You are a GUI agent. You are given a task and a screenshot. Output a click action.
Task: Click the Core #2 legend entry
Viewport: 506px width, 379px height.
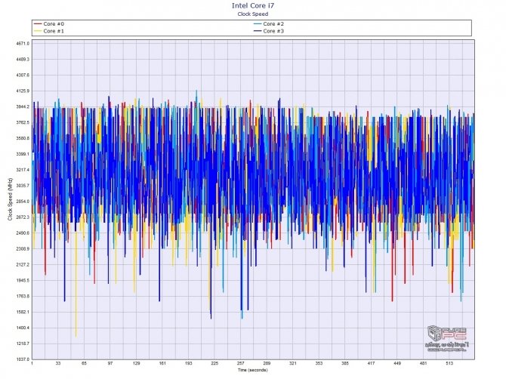coord(269,24)
